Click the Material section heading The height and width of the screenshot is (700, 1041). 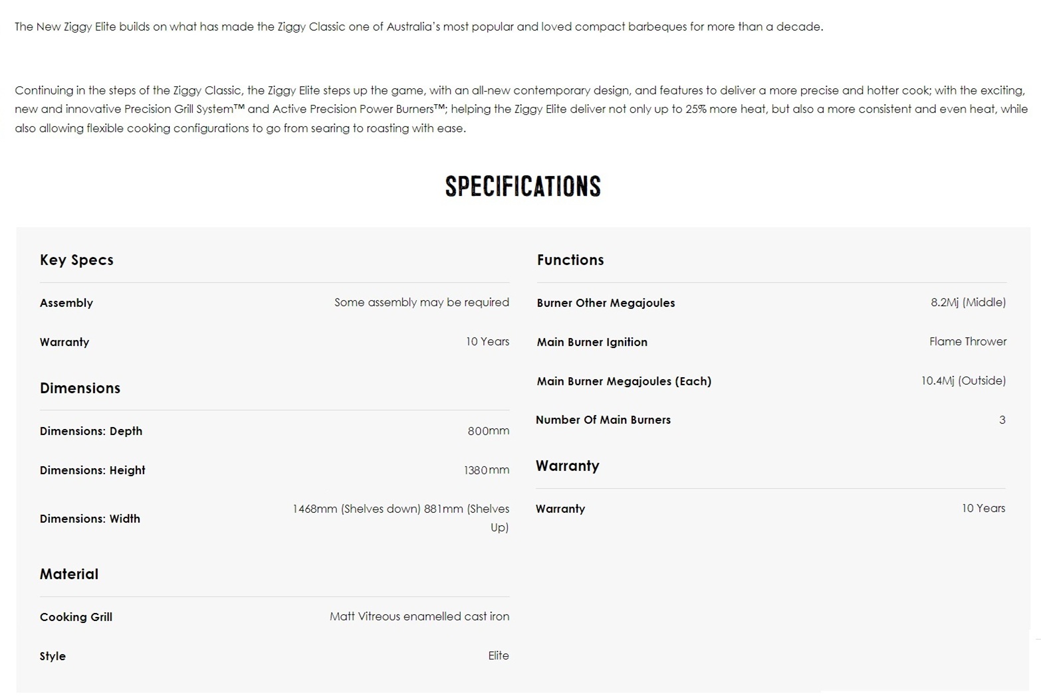pyautogui.click(x=69, y=574)
